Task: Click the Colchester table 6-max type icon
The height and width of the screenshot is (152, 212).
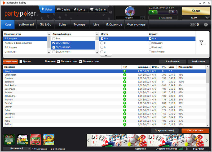Action: [x=125, y=75]
